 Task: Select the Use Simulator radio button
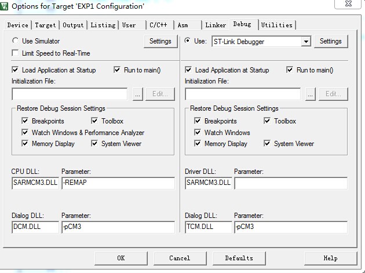click(x=16, y=41)
